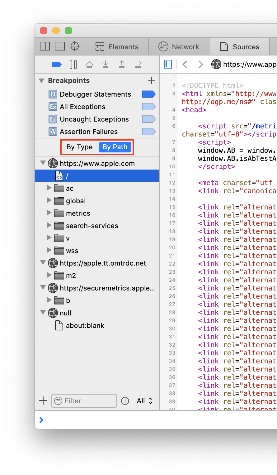Switch to the Network tab
The image size is (277, 475).
coord(179,47)
